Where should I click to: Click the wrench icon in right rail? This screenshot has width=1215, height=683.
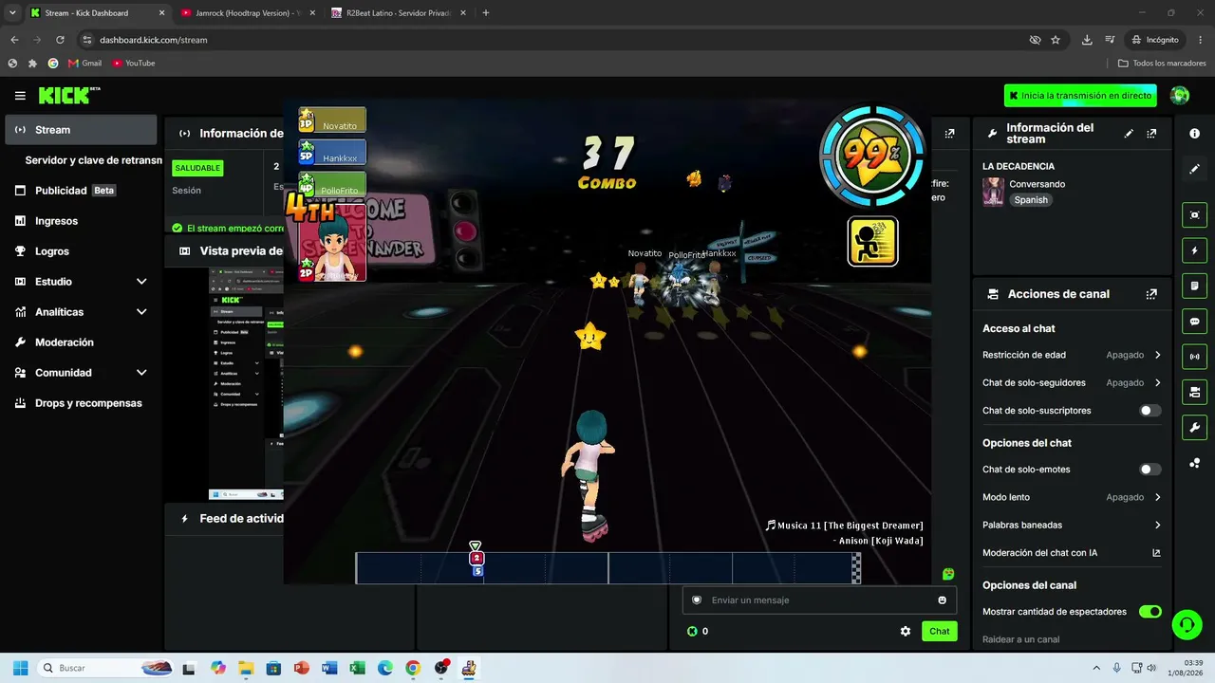(1194, 427)
